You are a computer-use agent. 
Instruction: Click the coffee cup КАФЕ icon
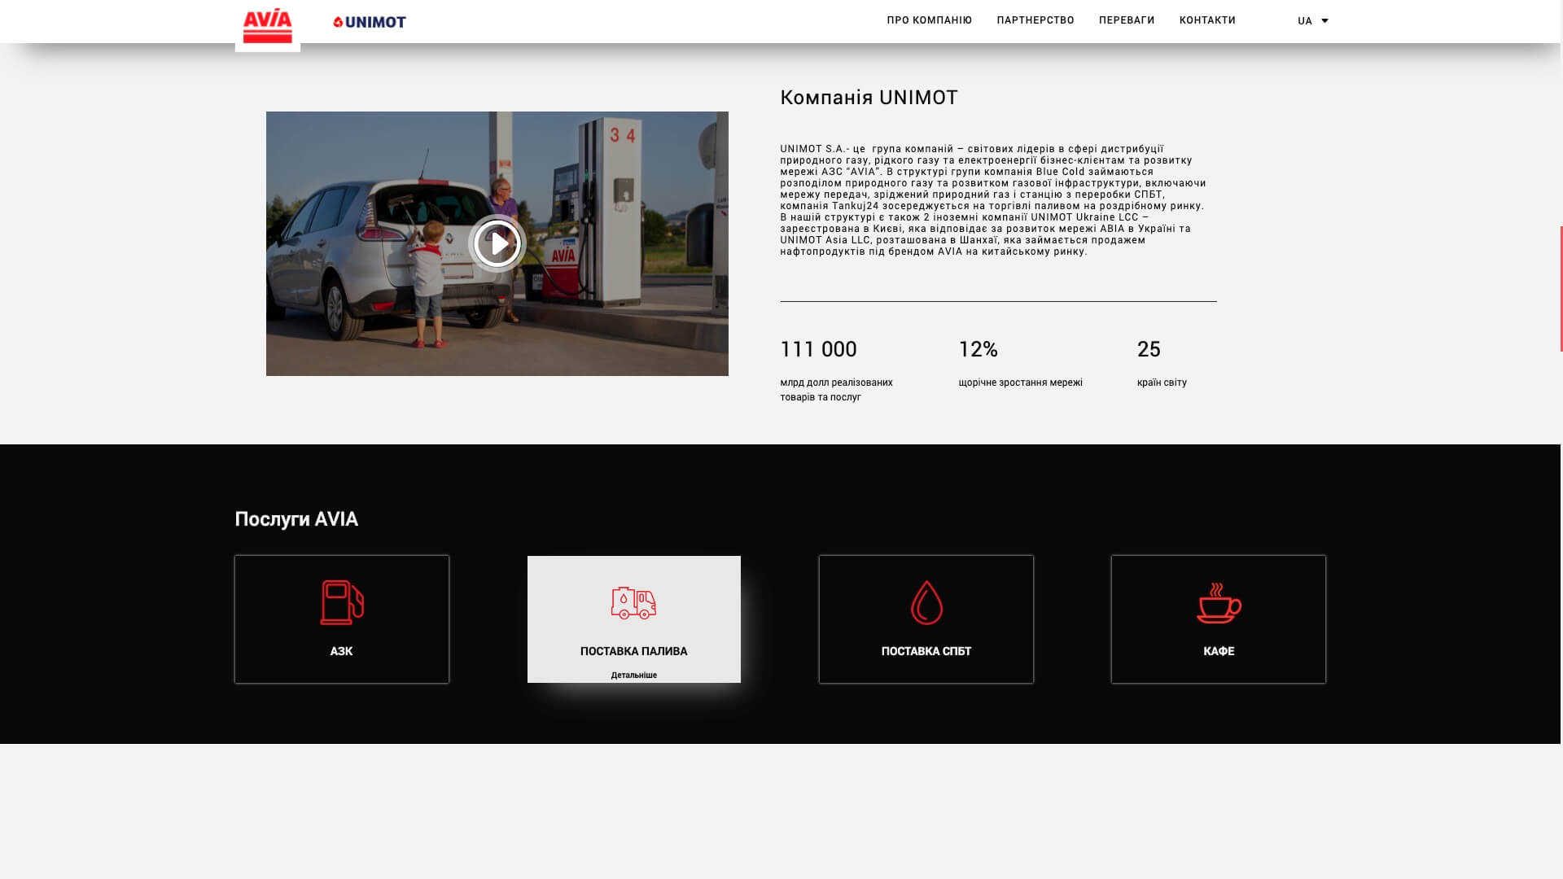[1219, 603]
